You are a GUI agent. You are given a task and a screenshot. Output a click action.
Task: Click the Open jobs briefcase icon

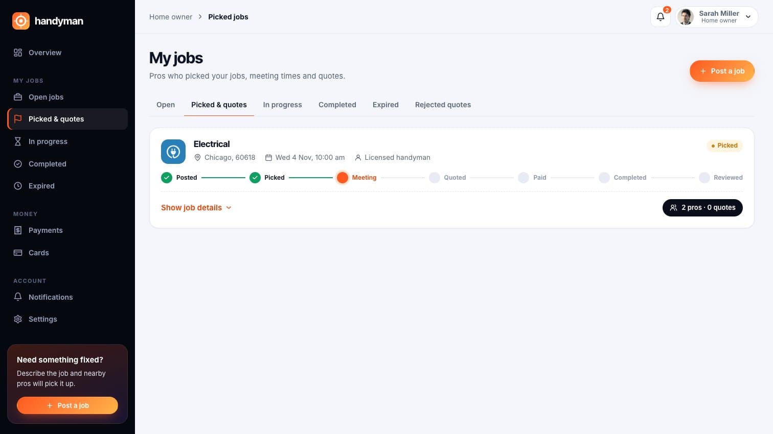click(x=18, y=97)
